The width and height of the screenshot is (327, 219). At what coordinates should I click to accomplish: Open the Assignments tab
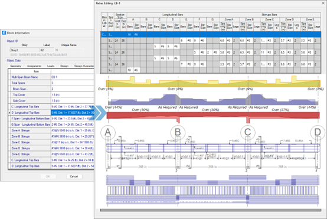click(34, 66)
